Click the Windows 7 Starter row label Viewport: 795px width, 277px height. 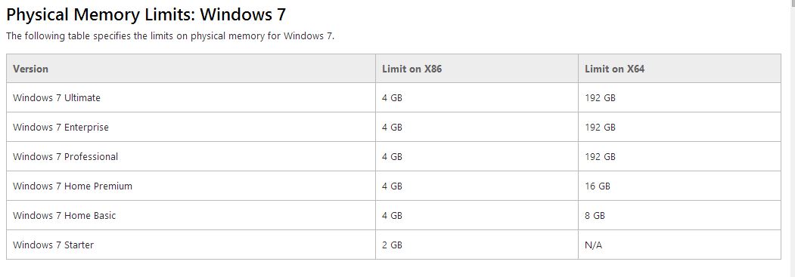(x=53, y=245)
